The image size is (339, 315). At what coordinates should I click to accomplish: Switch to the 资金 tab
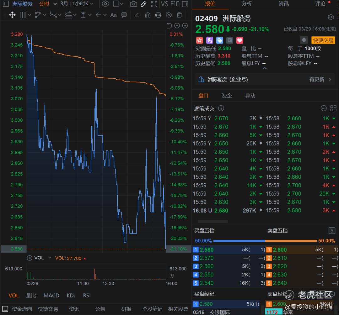[x=226, y=96]
